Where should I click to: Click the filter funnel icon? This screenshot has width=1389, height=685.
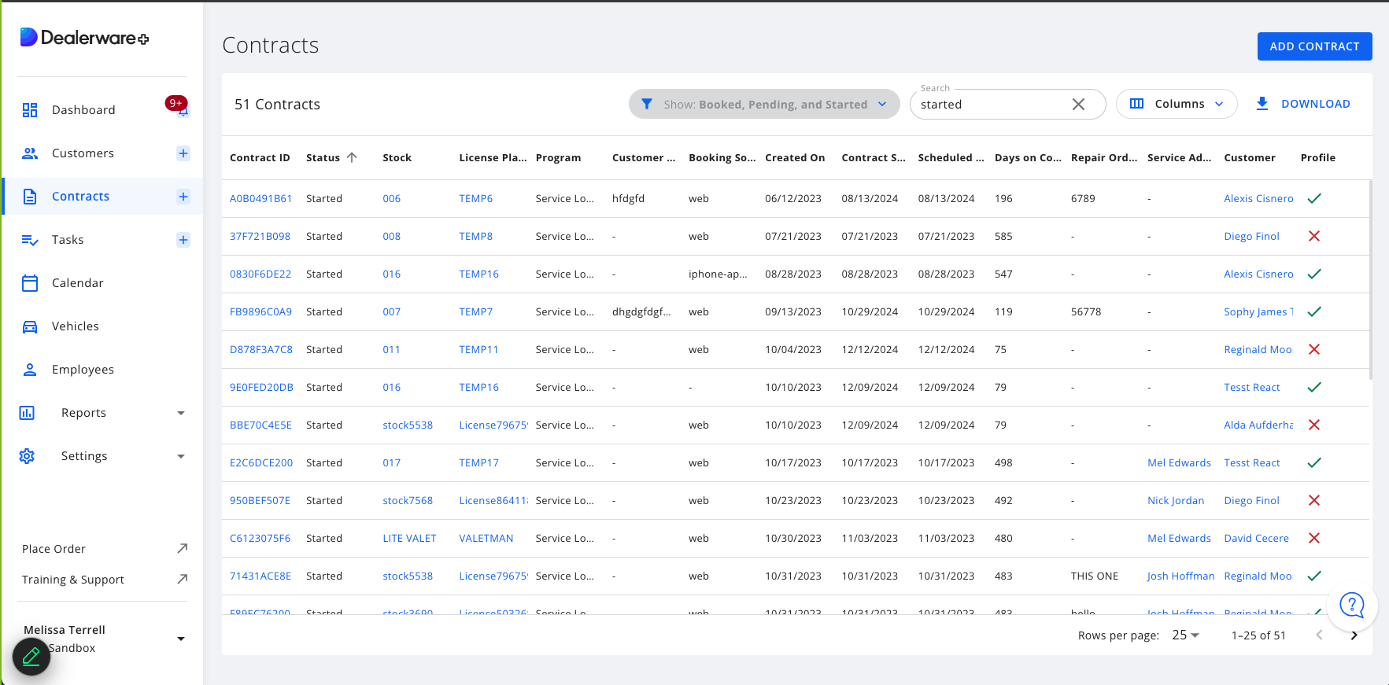click(x=647, y=104)
